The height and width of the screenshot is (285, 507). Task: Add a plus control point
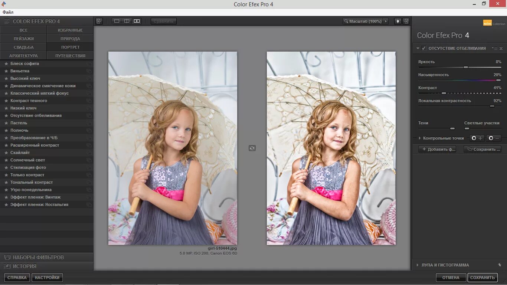[476, 138]
